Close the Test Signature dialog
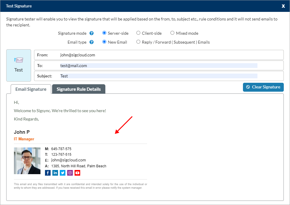The image size is (290, 205). coord(283,6)
